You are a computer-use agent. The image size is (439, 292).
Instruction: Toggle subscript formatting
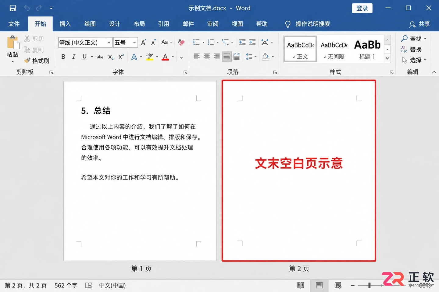(x=111, y=57)
